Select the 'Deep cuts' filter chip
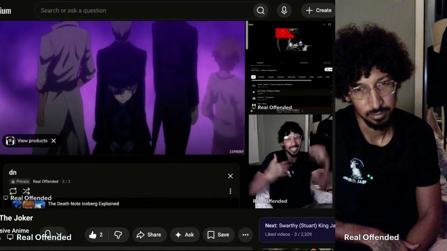 click(x=291, y=77)
